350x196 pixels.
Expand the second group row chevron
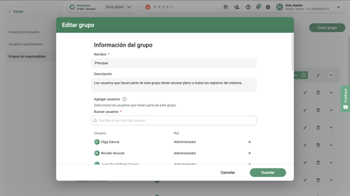pyautogui.click(x=331, y=93)
